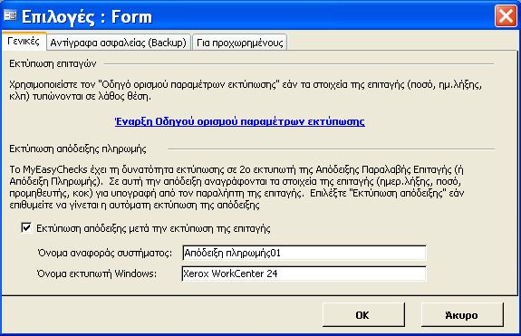
Task: Cancel changes with the Άκυρο button
Action: coord(461,315)
